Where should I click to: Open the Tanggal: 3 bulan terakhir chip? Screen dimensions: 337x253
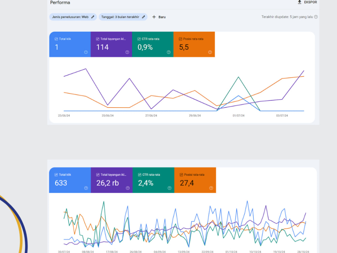[123, 17]
